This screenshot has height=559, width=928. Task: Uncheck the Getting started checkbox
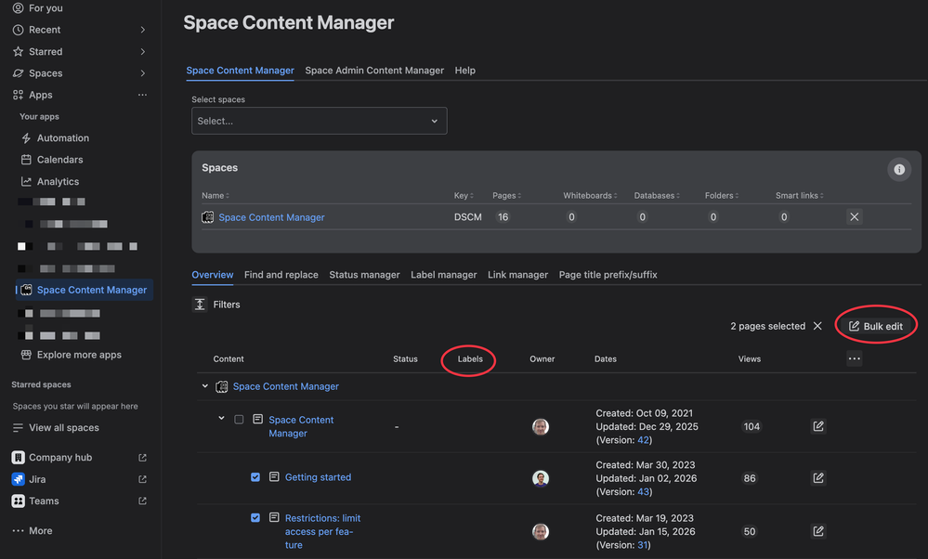[255, 477]
